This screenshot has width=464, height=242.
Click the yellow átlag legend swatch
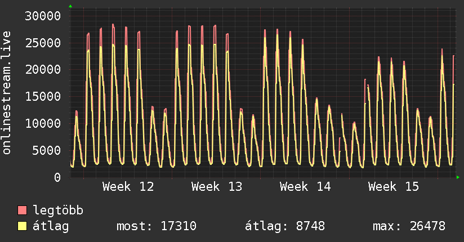click(22, 226)
